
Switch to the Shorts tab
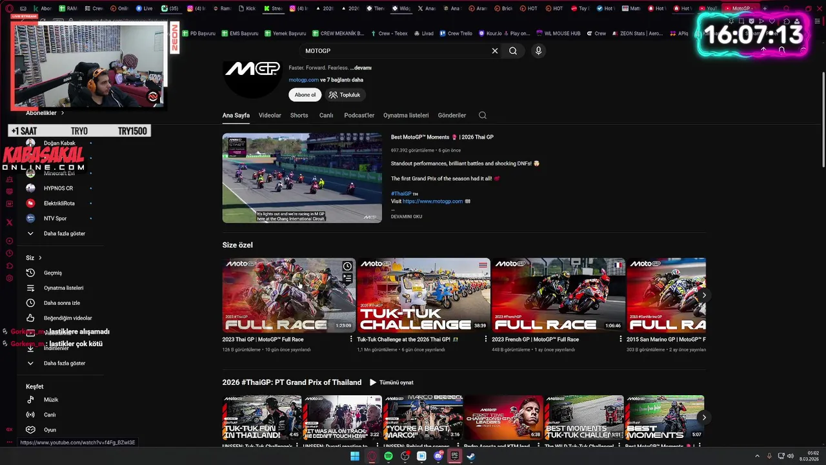(x=299, y=116)
